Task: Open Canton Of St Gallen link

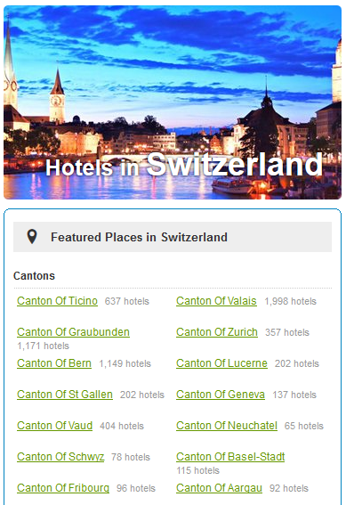Action: (x=65, y=395)
